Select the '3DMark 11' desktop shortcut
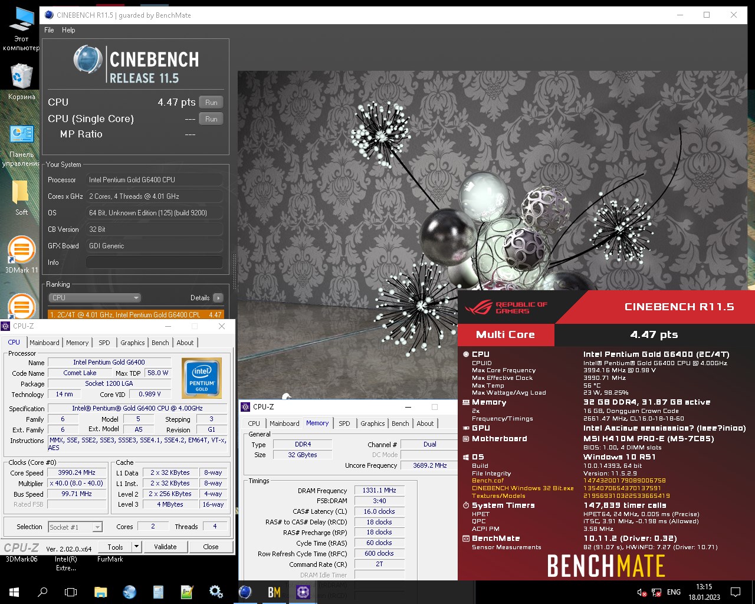755x604 pixels. (21, 254)
